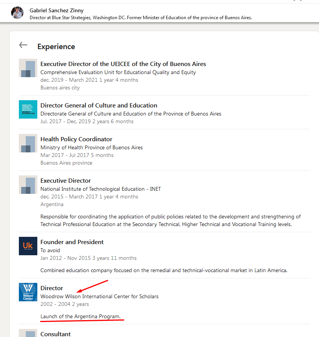
Task: Click the 'Buenos Aires province' location
Action: coord(67,163)
